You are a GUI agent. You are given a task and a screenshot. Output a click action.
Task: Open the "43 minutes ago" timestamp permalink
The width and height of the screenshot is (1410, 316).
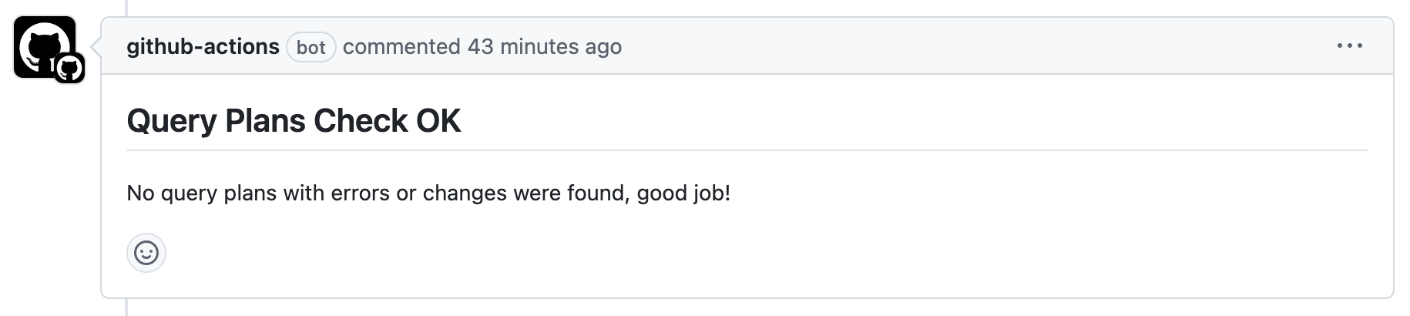[544, 47]
